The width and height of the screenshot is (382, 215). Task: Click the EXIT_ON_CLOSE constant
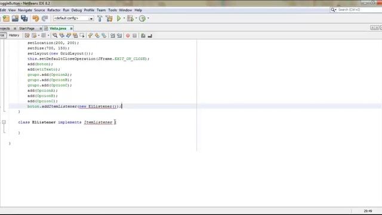130,59
